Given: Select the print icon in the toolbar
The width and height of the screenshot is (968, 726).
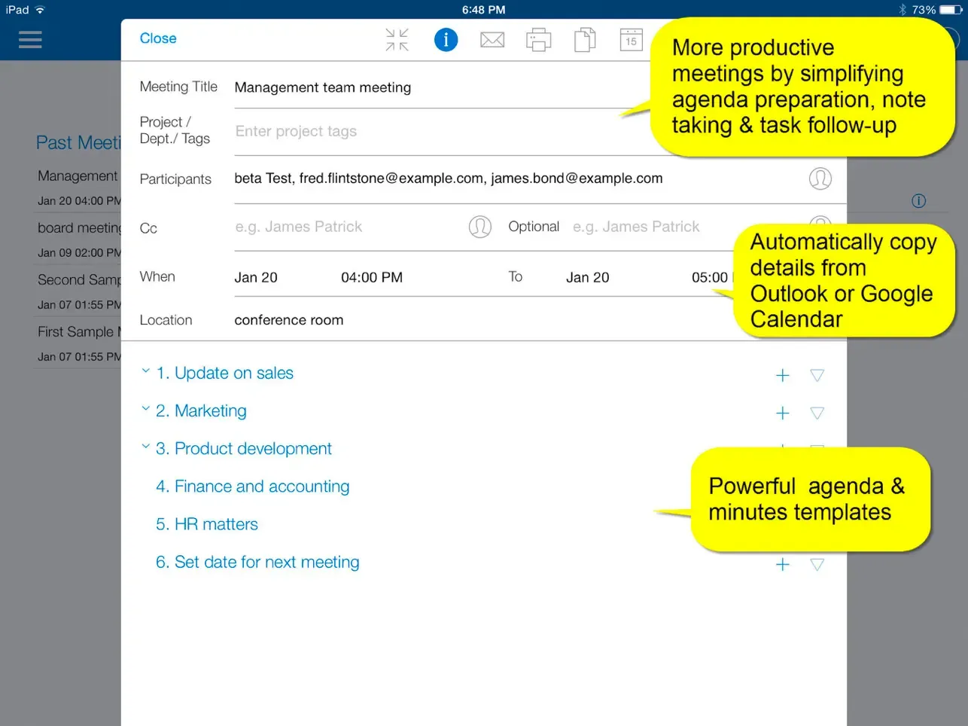Looking at the screenshot, I should [x=538, y=39].
